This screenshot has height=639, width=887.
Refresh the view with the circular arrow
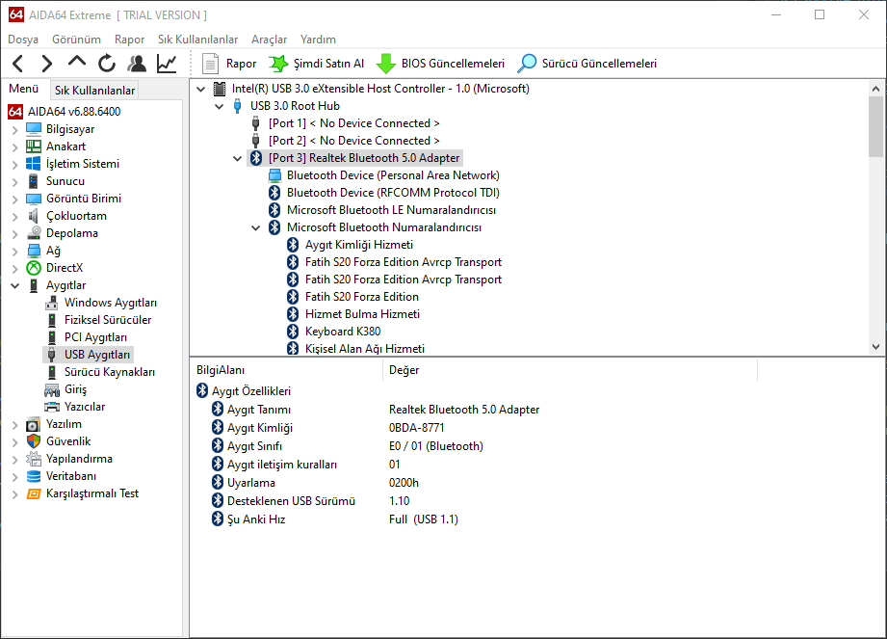(x=106, y=64)
